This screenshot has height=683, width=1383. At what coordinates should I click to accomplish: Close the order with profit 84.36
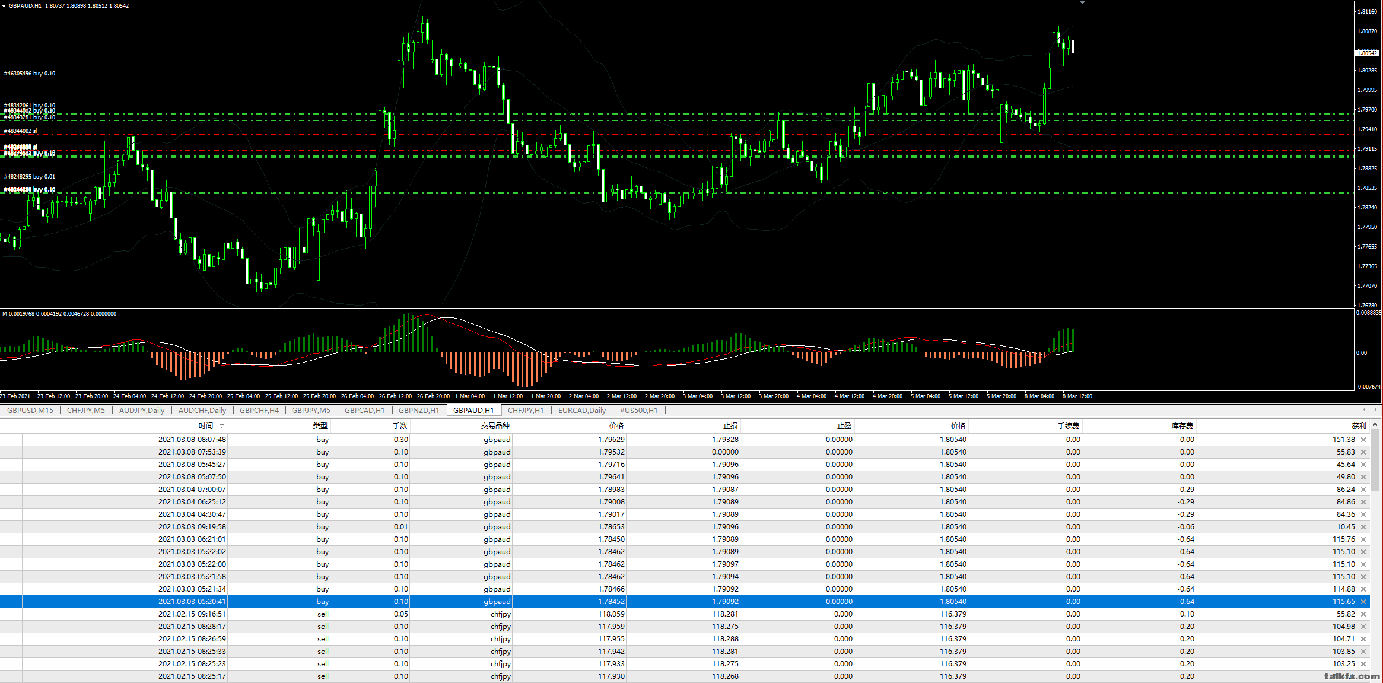(1363, 514)
